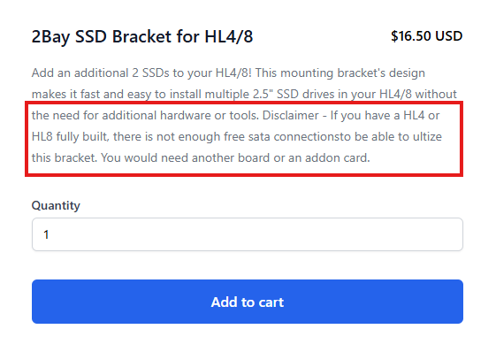Click the word Disclaimer in description
Screen dimensions: 496x352
click(x=290, y=115)
